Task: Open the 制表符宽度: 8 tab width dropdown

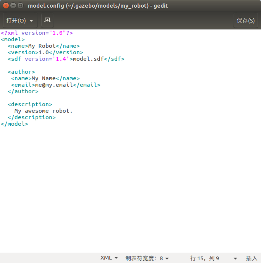Action: [147, 258]
